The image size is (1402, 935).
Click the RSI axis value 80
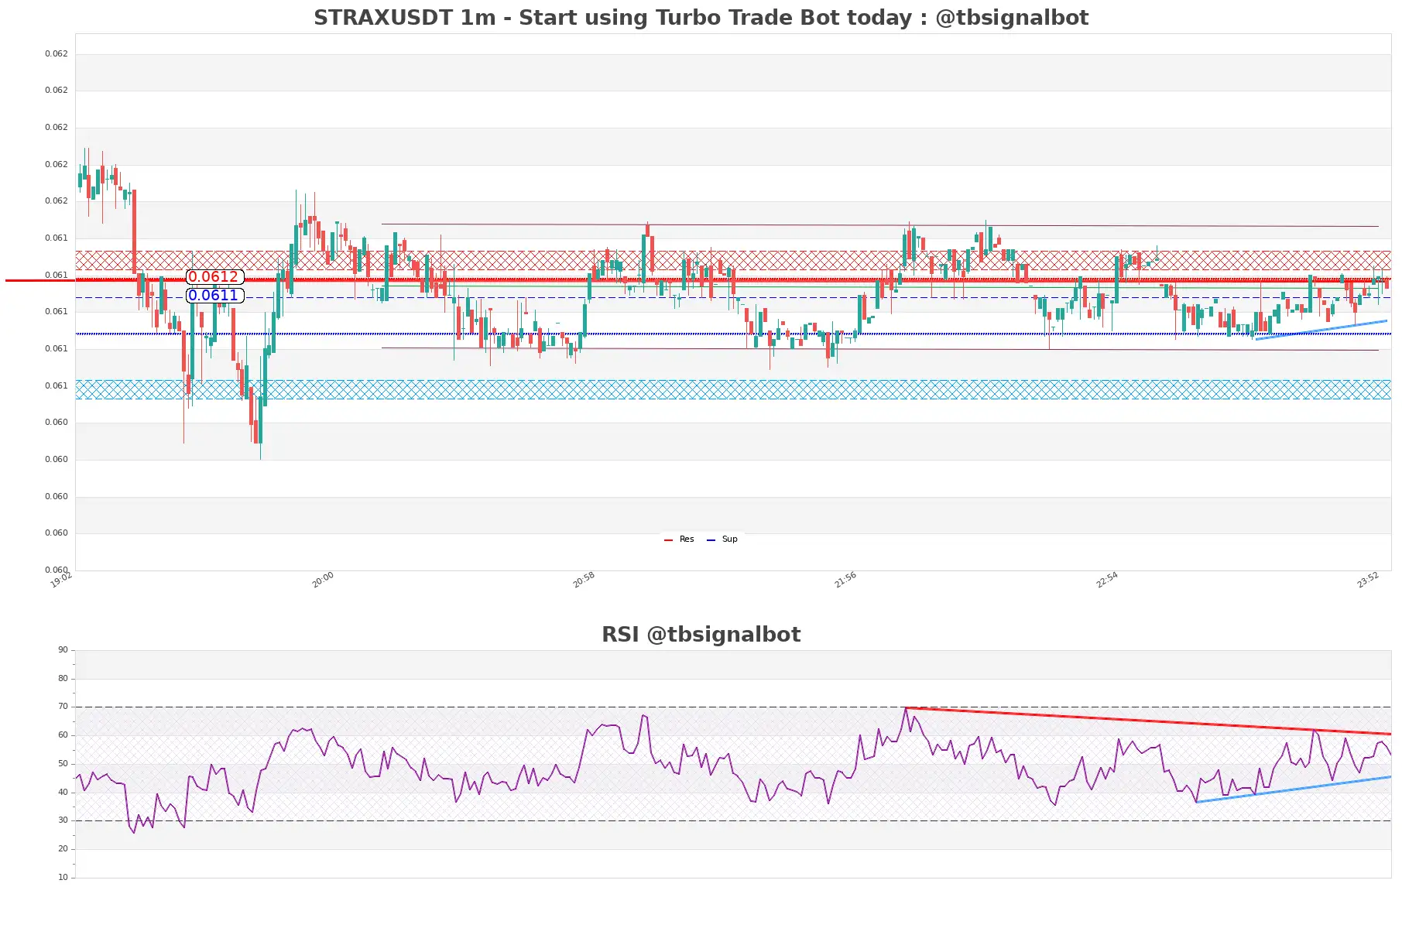pyautogui.click(x=63, y=679)
